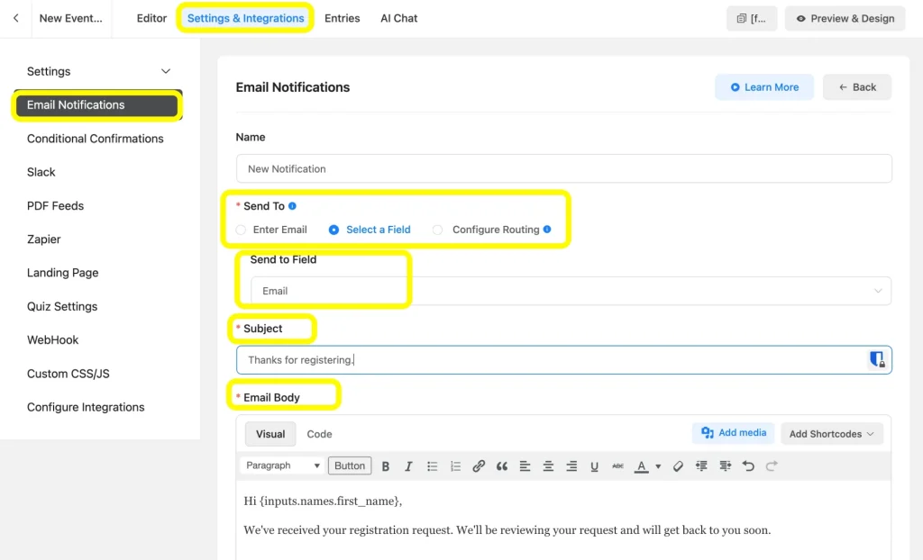923x560 pixels.
Task: Apply strikethrough formatting
Action: tap(617, 465)
